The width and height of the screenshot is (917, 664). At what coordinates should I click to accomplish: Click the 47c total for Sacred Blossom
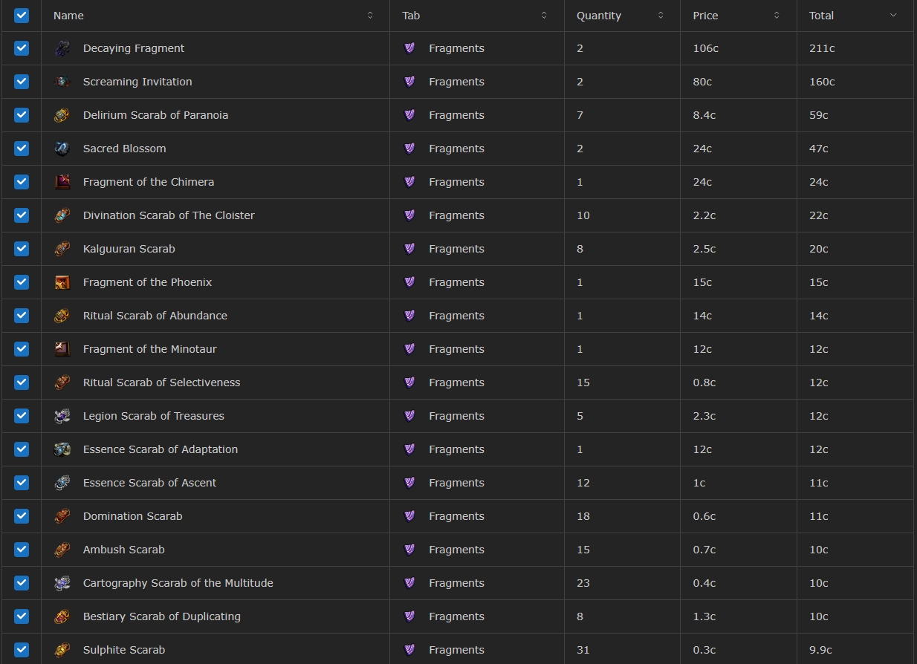pos(819,149)
